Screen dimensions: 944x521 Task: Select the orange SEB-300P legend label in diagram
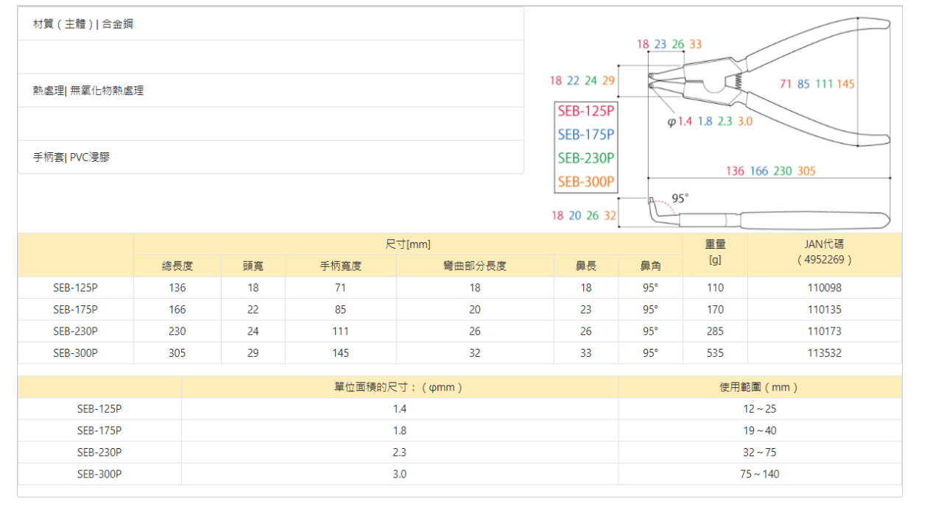pos(585,182)
